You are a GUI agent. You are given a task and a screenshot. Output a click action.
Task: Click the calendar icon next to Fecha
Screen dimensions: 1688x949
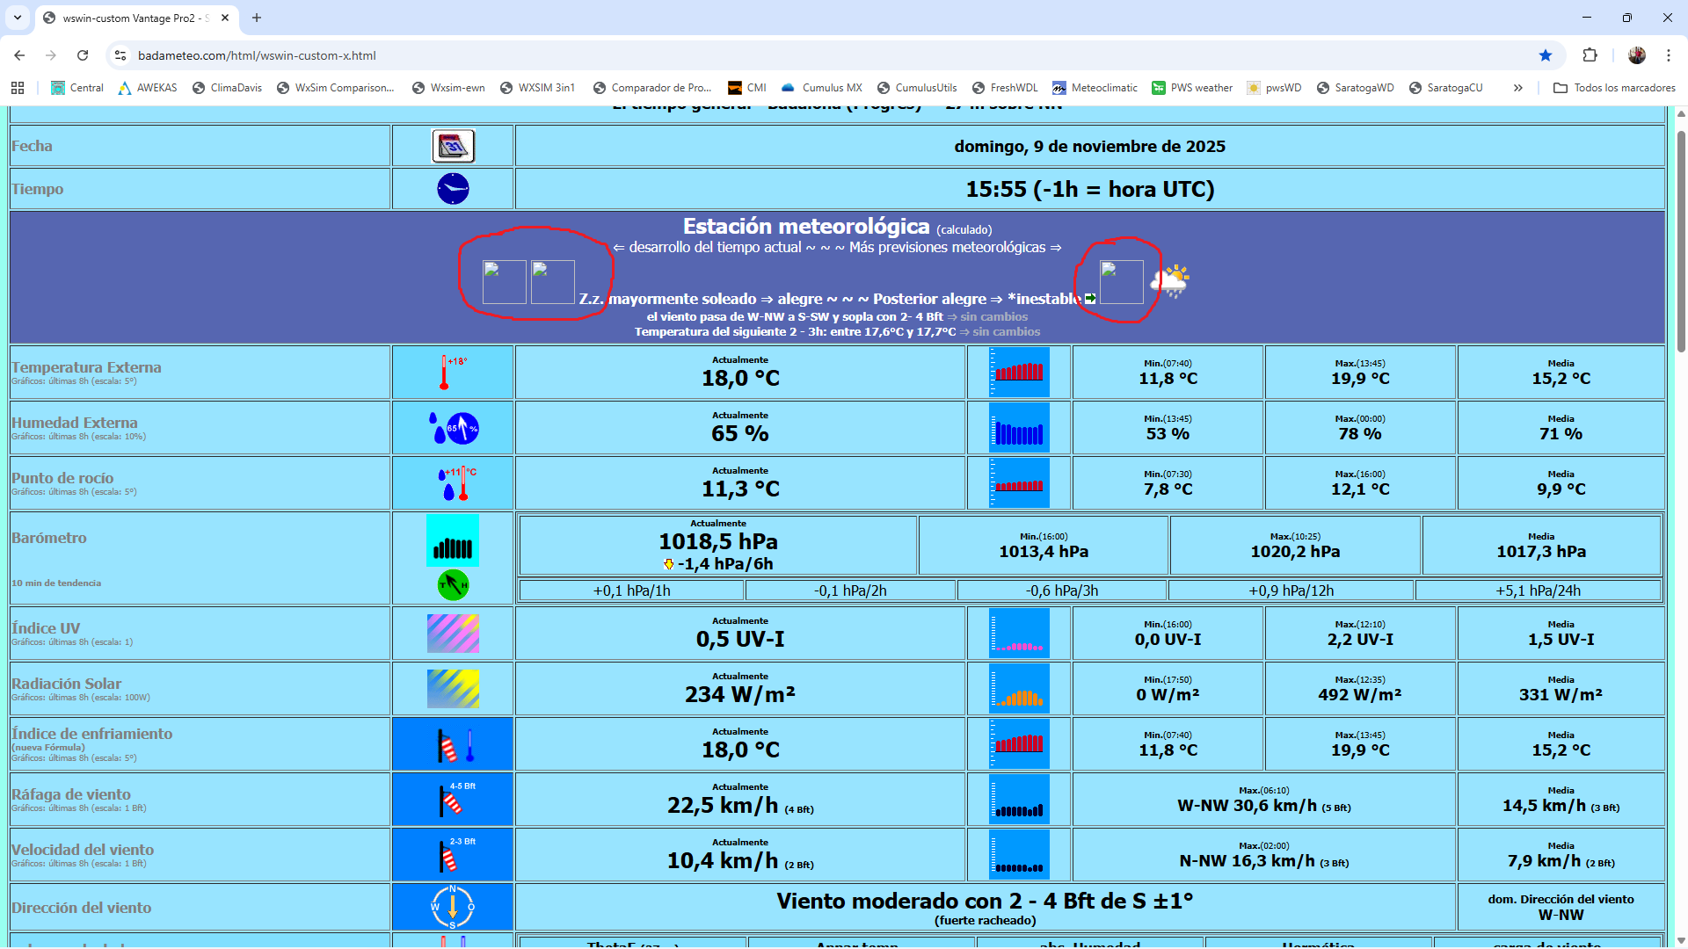pyautogui.click(x=453, y=146)
